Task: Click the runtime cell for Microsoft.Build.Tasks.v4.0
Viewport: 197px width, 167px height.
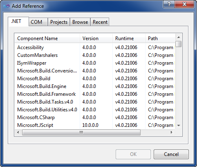Action: coord(126,102)
